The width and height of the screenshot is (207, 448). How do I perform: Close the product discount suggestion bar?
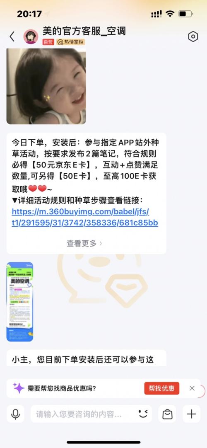192,388
